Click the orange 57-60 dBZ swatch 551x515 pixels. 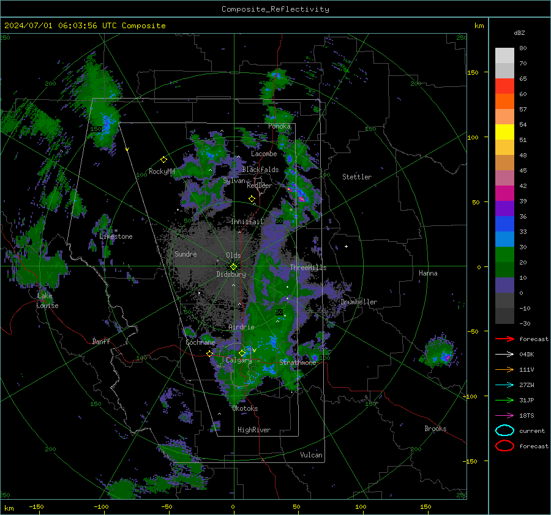(504, 101)
